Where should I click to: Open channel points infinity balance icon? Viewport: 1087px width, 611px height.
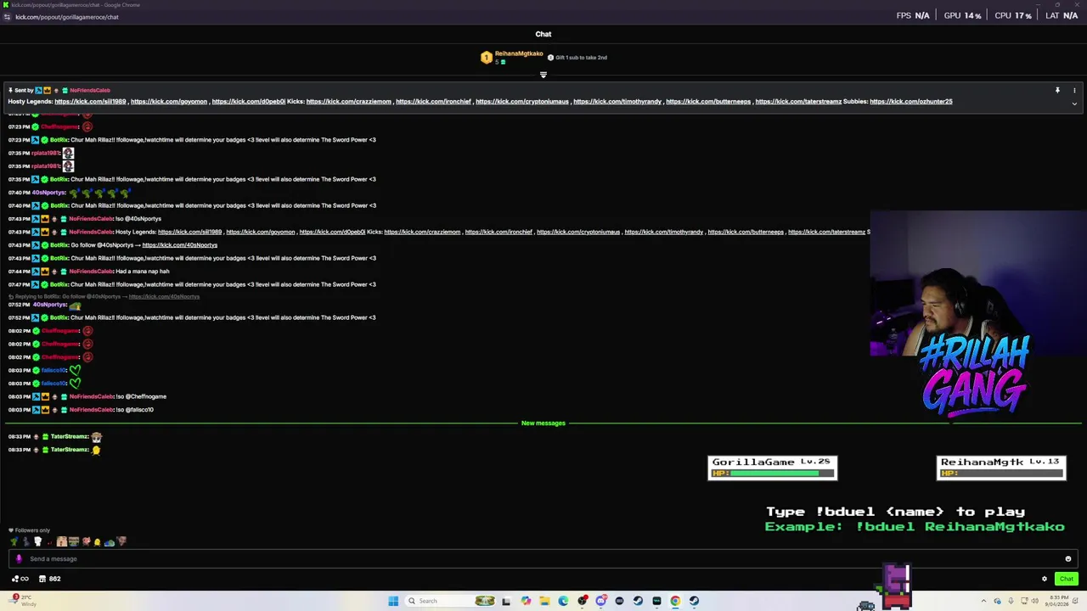(20, 579)
